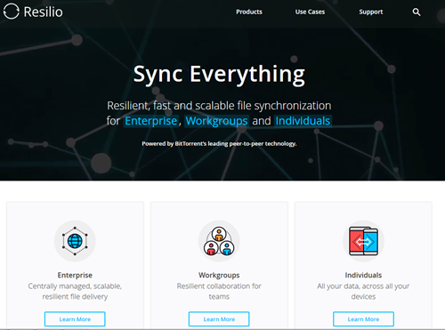The image size is (445, 330).
Task: Follow the highlighted Individuals link in headline
Action: point(303,121)
